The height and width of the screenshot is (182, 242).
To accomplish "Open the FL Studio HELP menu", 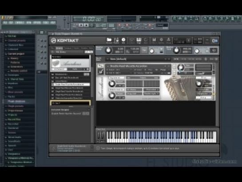I will point(53,23).
